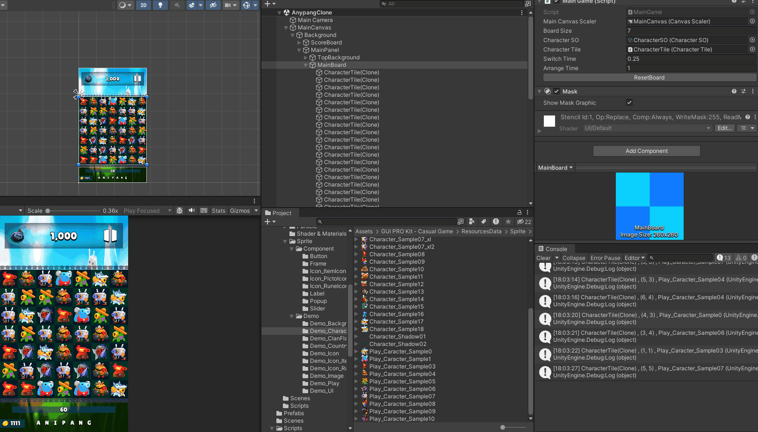The width and height of the screenshot is (758, 432).
Task: Open the UI/Default shader dropdown
Action: tap(648, 128)
